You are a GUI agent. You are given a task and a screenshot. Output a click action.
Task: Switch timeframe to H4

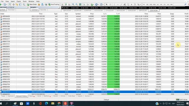161,5
